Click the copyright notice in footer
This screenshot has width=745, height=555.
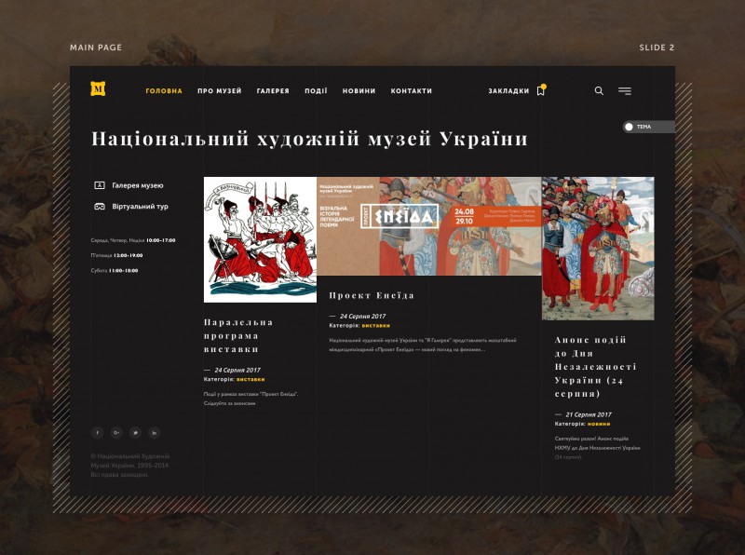(130, 466)
